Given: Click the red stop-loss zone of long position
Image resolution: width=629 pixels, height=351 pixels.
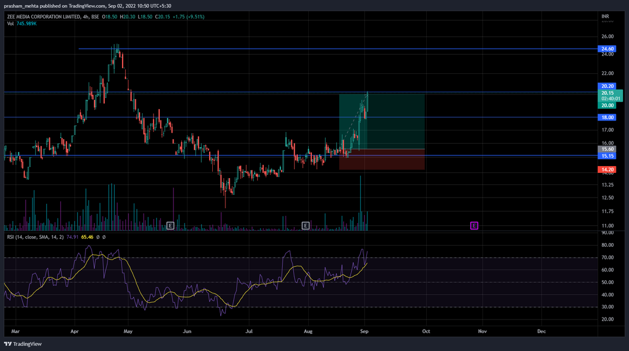Looking at the screenshot, I should click(x=382, y=159).
